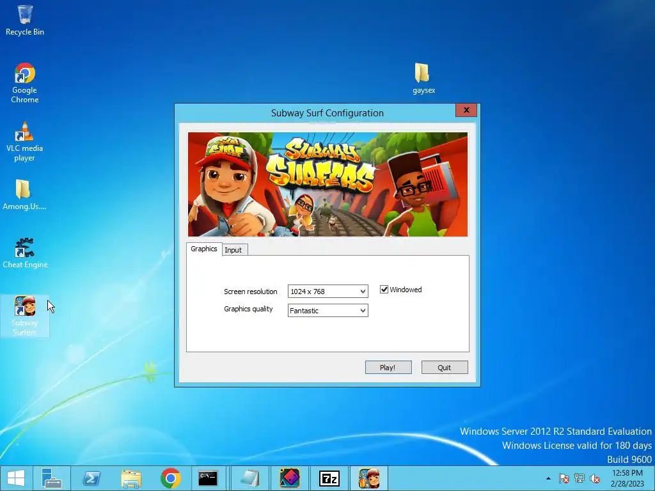Select the gaysex folder on the desktop
The height and width of the screenshot is (491, 655).
pos(423,78)
